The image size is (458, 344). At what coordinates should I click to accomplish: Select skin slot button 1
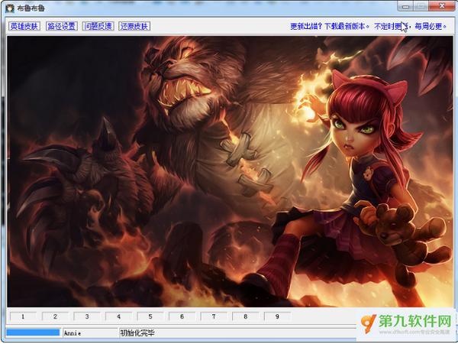(x=23, y=316)
